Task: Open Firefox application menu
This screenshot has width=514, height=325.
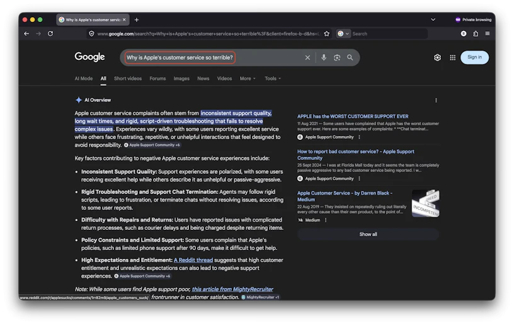Action: point(487,33)
